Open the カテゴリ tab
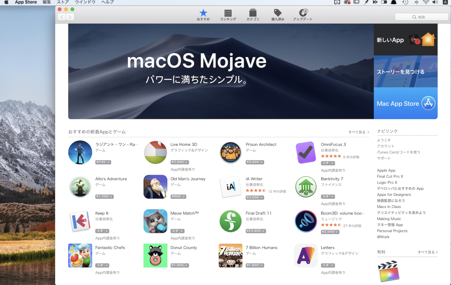This screenshot has height=285, width=451. coord(253,15)
